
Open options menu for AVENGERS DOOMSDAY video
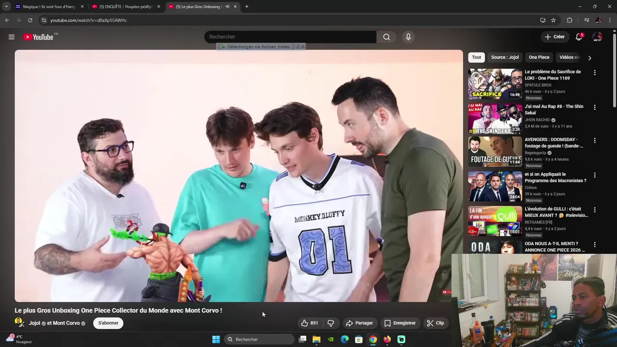[594, 140]
